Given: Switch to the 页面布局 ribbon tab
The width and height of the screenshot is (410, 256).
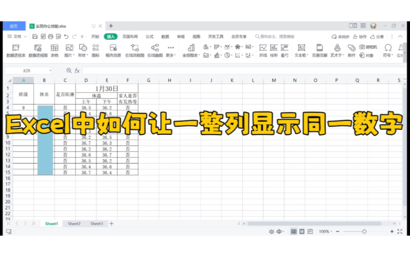Looking at the screenshot, I should click(x=130, y=37).
